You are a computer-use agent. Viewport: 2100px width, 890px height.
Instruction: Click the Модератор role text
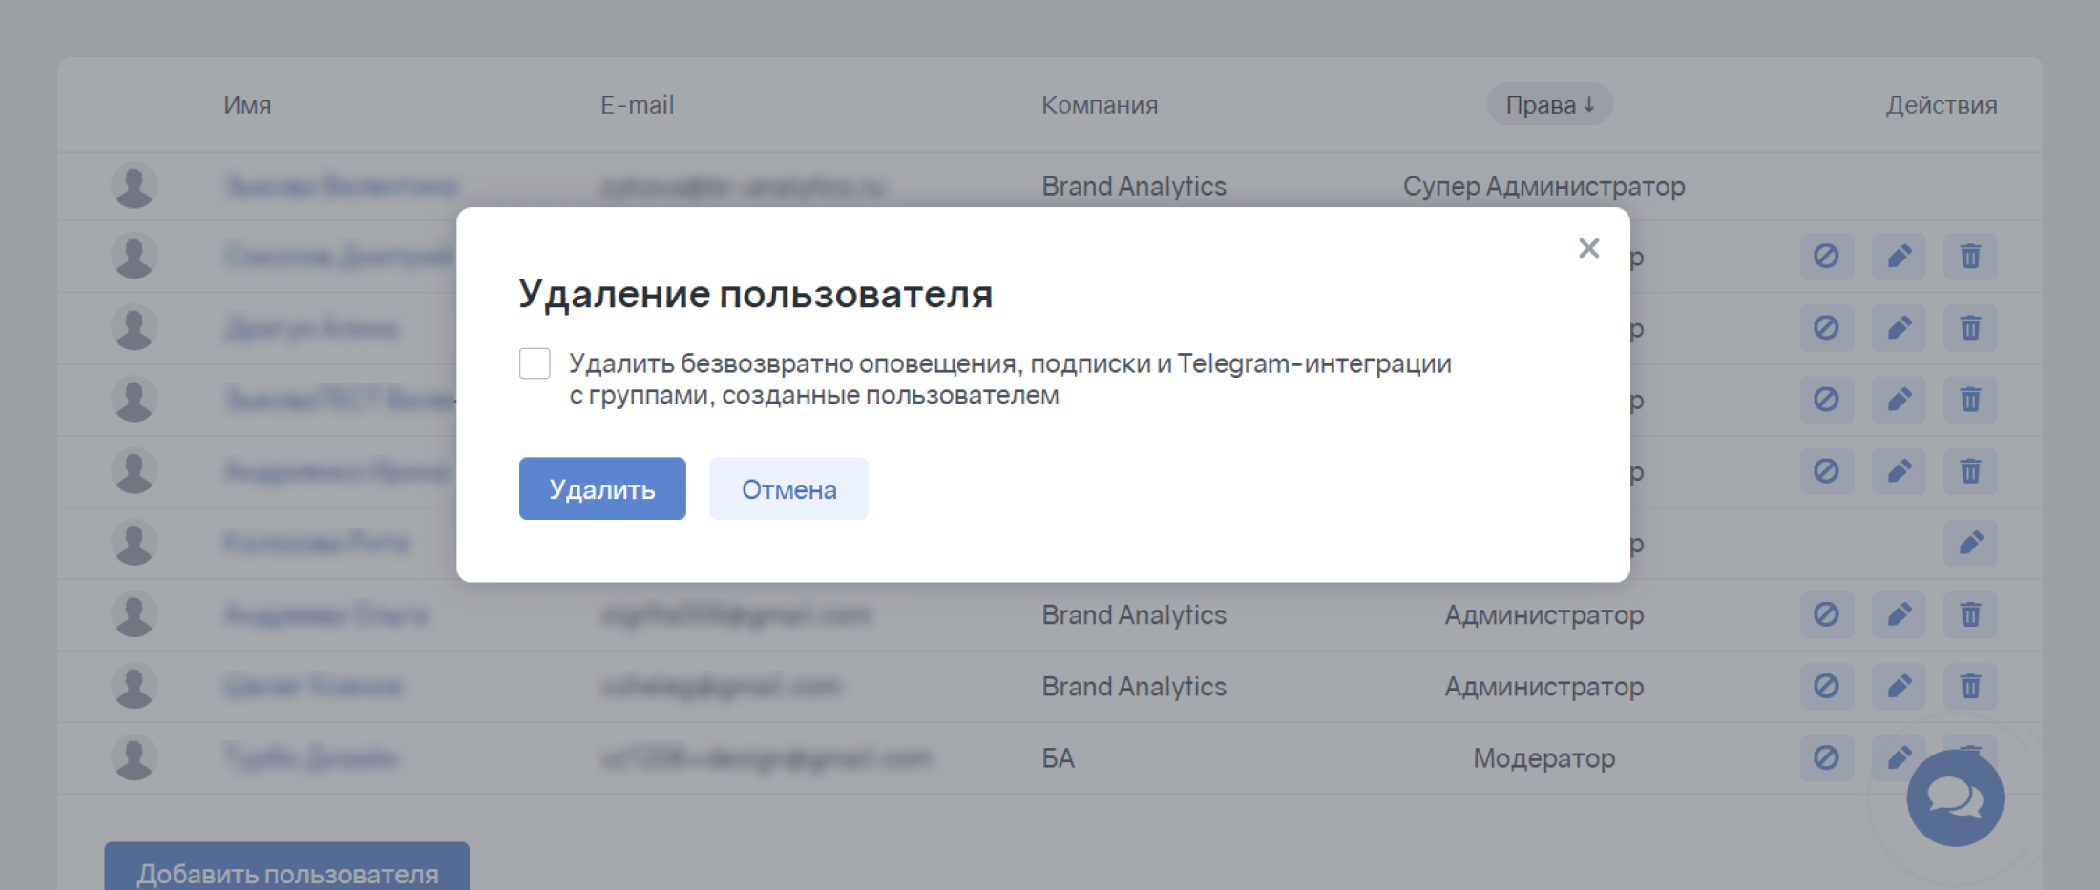point(1543,758)
